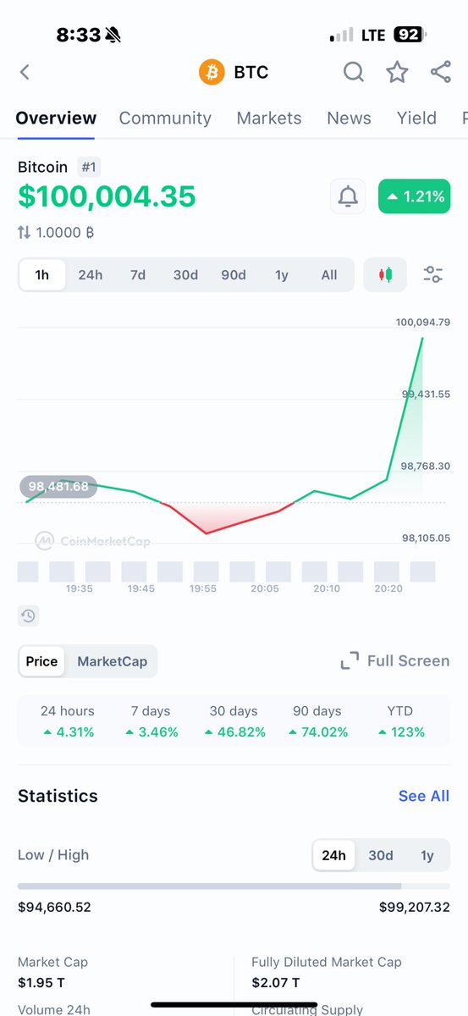Tap the 7 days 3.46% stat
This screenshot has width=468, height=1016.
point(151,721)
